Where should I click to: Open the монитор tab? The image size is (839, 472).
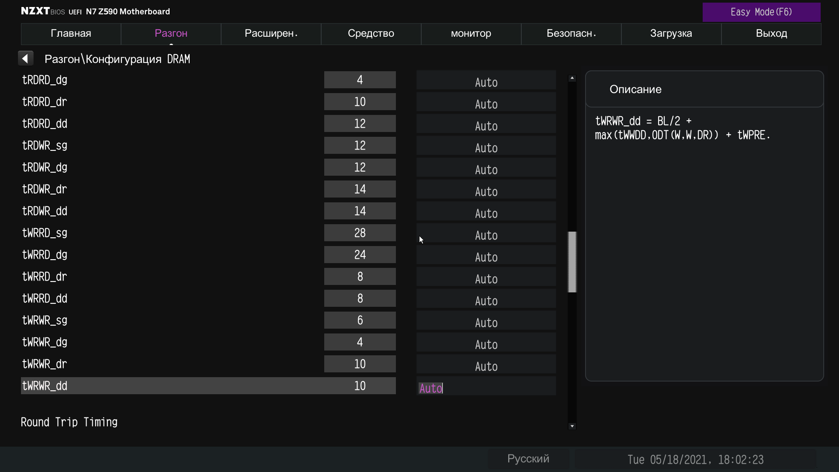coord(471,34)
